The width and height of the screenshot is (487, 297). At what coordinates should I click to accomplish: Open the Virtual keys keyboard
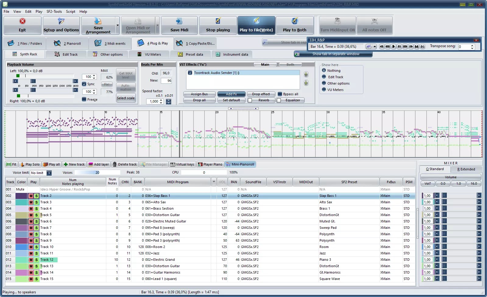point(182,164)
